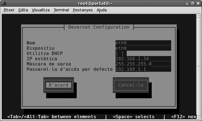The image size is (202, 121).
Task: Open the window menu icon in title bar
Action: pyautogui.click(x=3, y=3)
